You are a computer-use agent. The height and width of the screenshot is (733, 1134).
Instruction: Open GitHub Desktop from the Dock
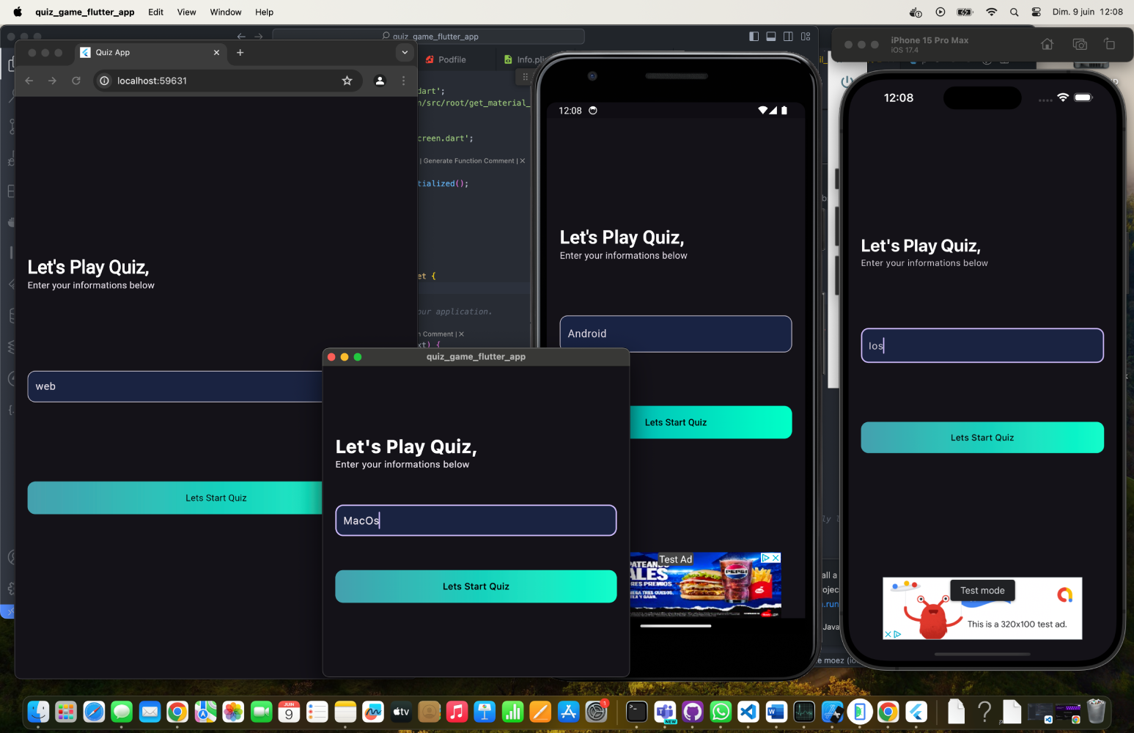pos(692,712)
